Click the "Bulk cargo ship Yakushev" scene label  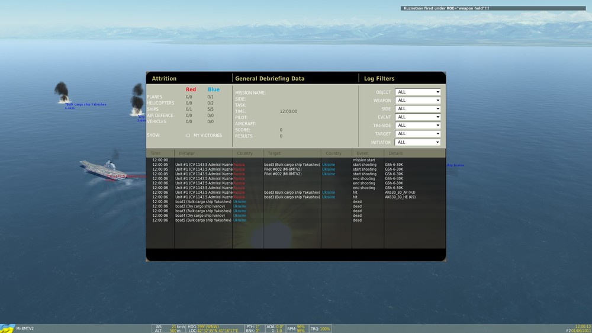86,104
